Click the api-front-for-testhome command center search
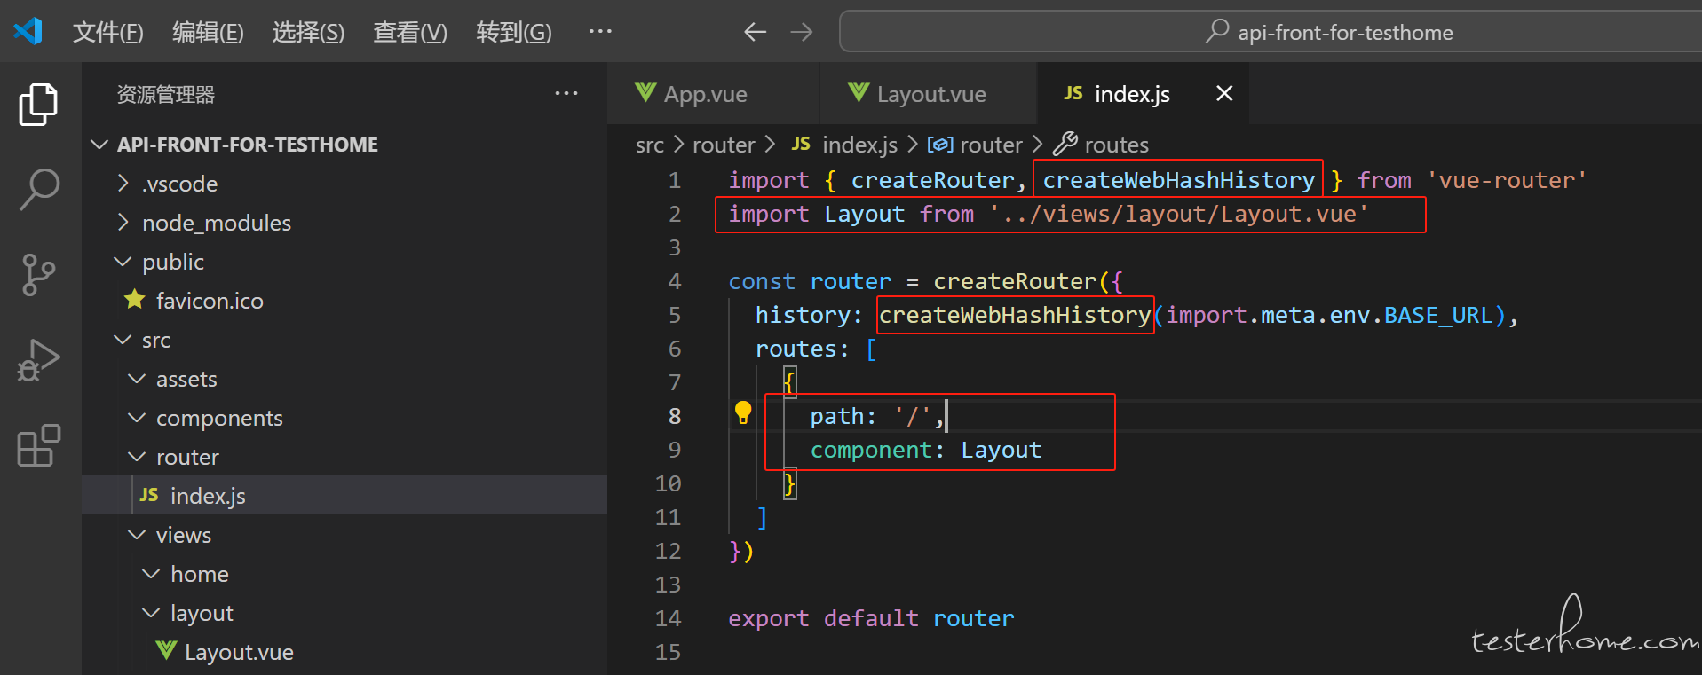 click(x=1271, y=32)
